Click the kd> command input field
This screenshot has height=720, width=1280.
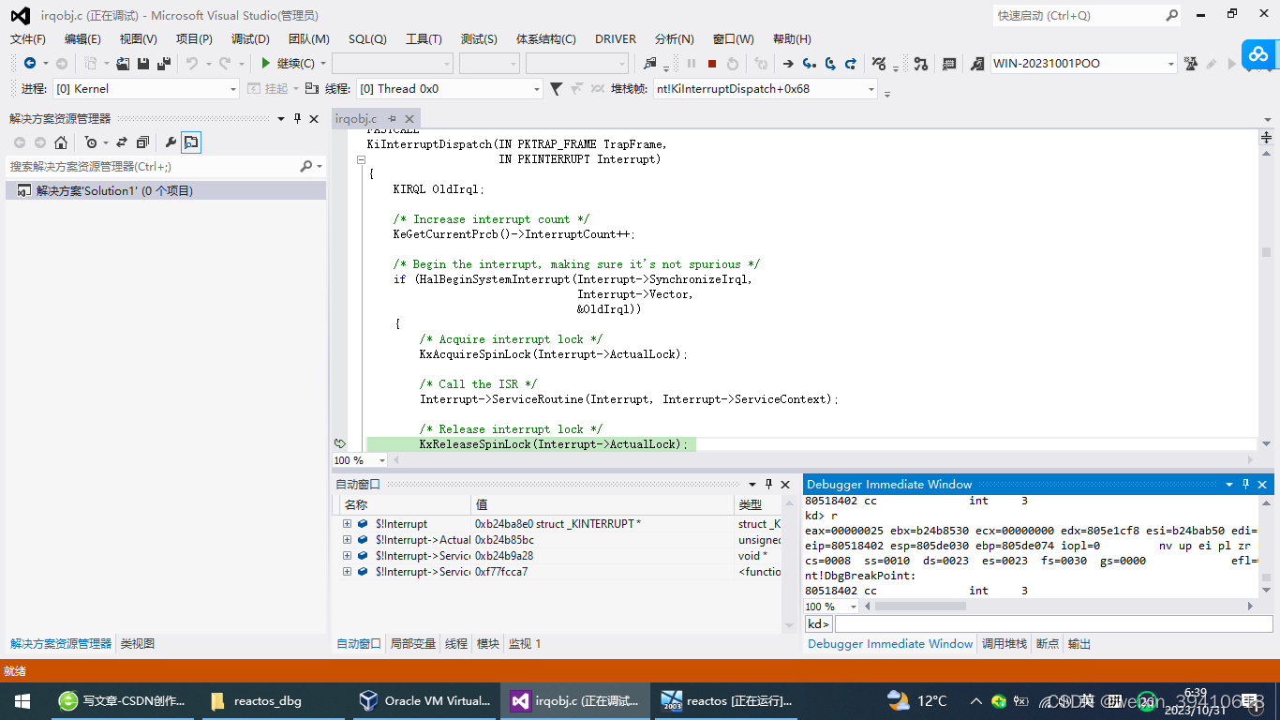[1053, 623]
